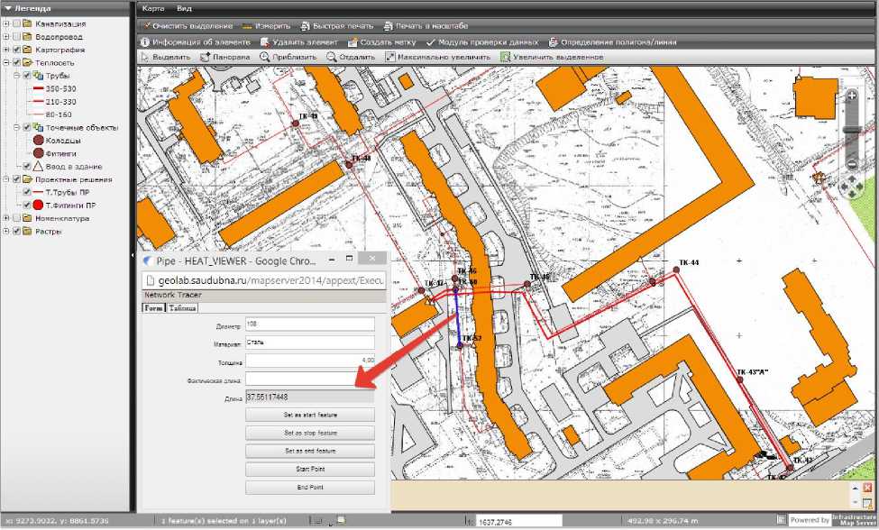The image size is (879, 530).
Task: Open Информация об элементе info tool
Action: [145, 41]
